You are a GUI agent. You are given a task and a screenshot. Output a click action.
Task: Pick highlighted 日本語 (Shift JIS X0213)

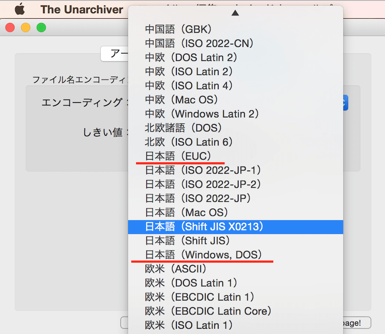pos(236,227)
